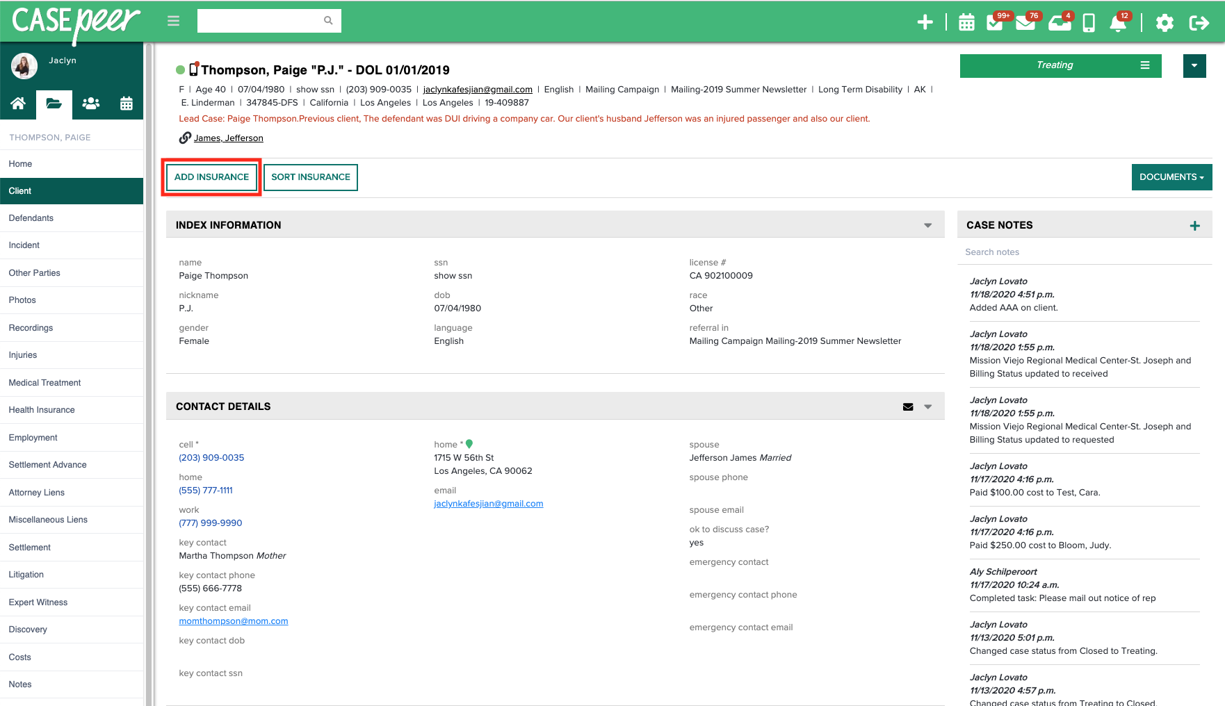Open linked case for James, Jefferson
This screenshot has height=706, width=1225.
click(x=228, y=138)
